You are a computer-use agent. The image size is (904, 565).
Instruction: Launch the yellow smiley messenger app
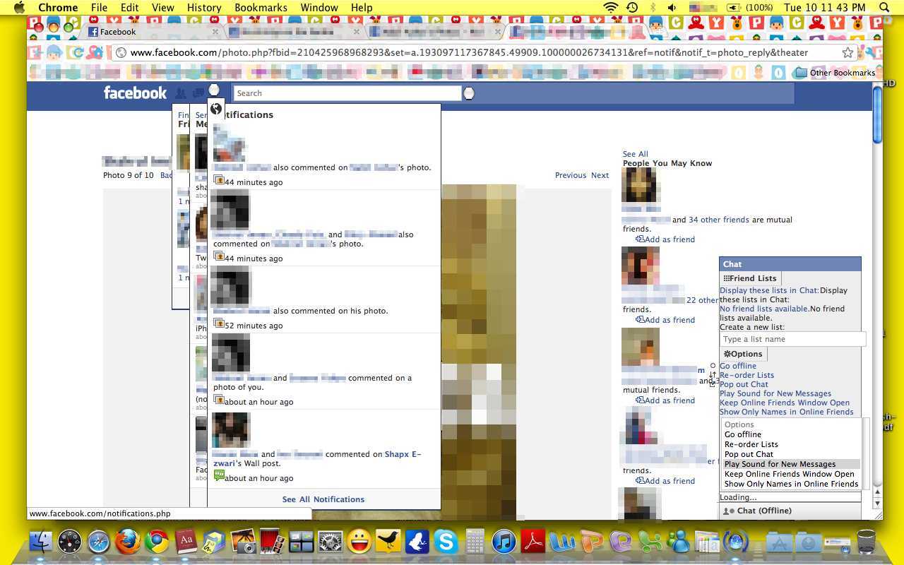point(359,542)
